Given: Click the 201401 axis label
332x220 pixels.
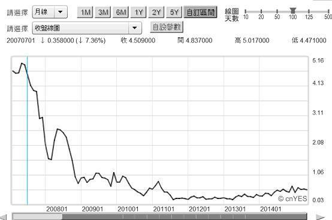Looking at the screenshot, I should click(x=270, y=209).
